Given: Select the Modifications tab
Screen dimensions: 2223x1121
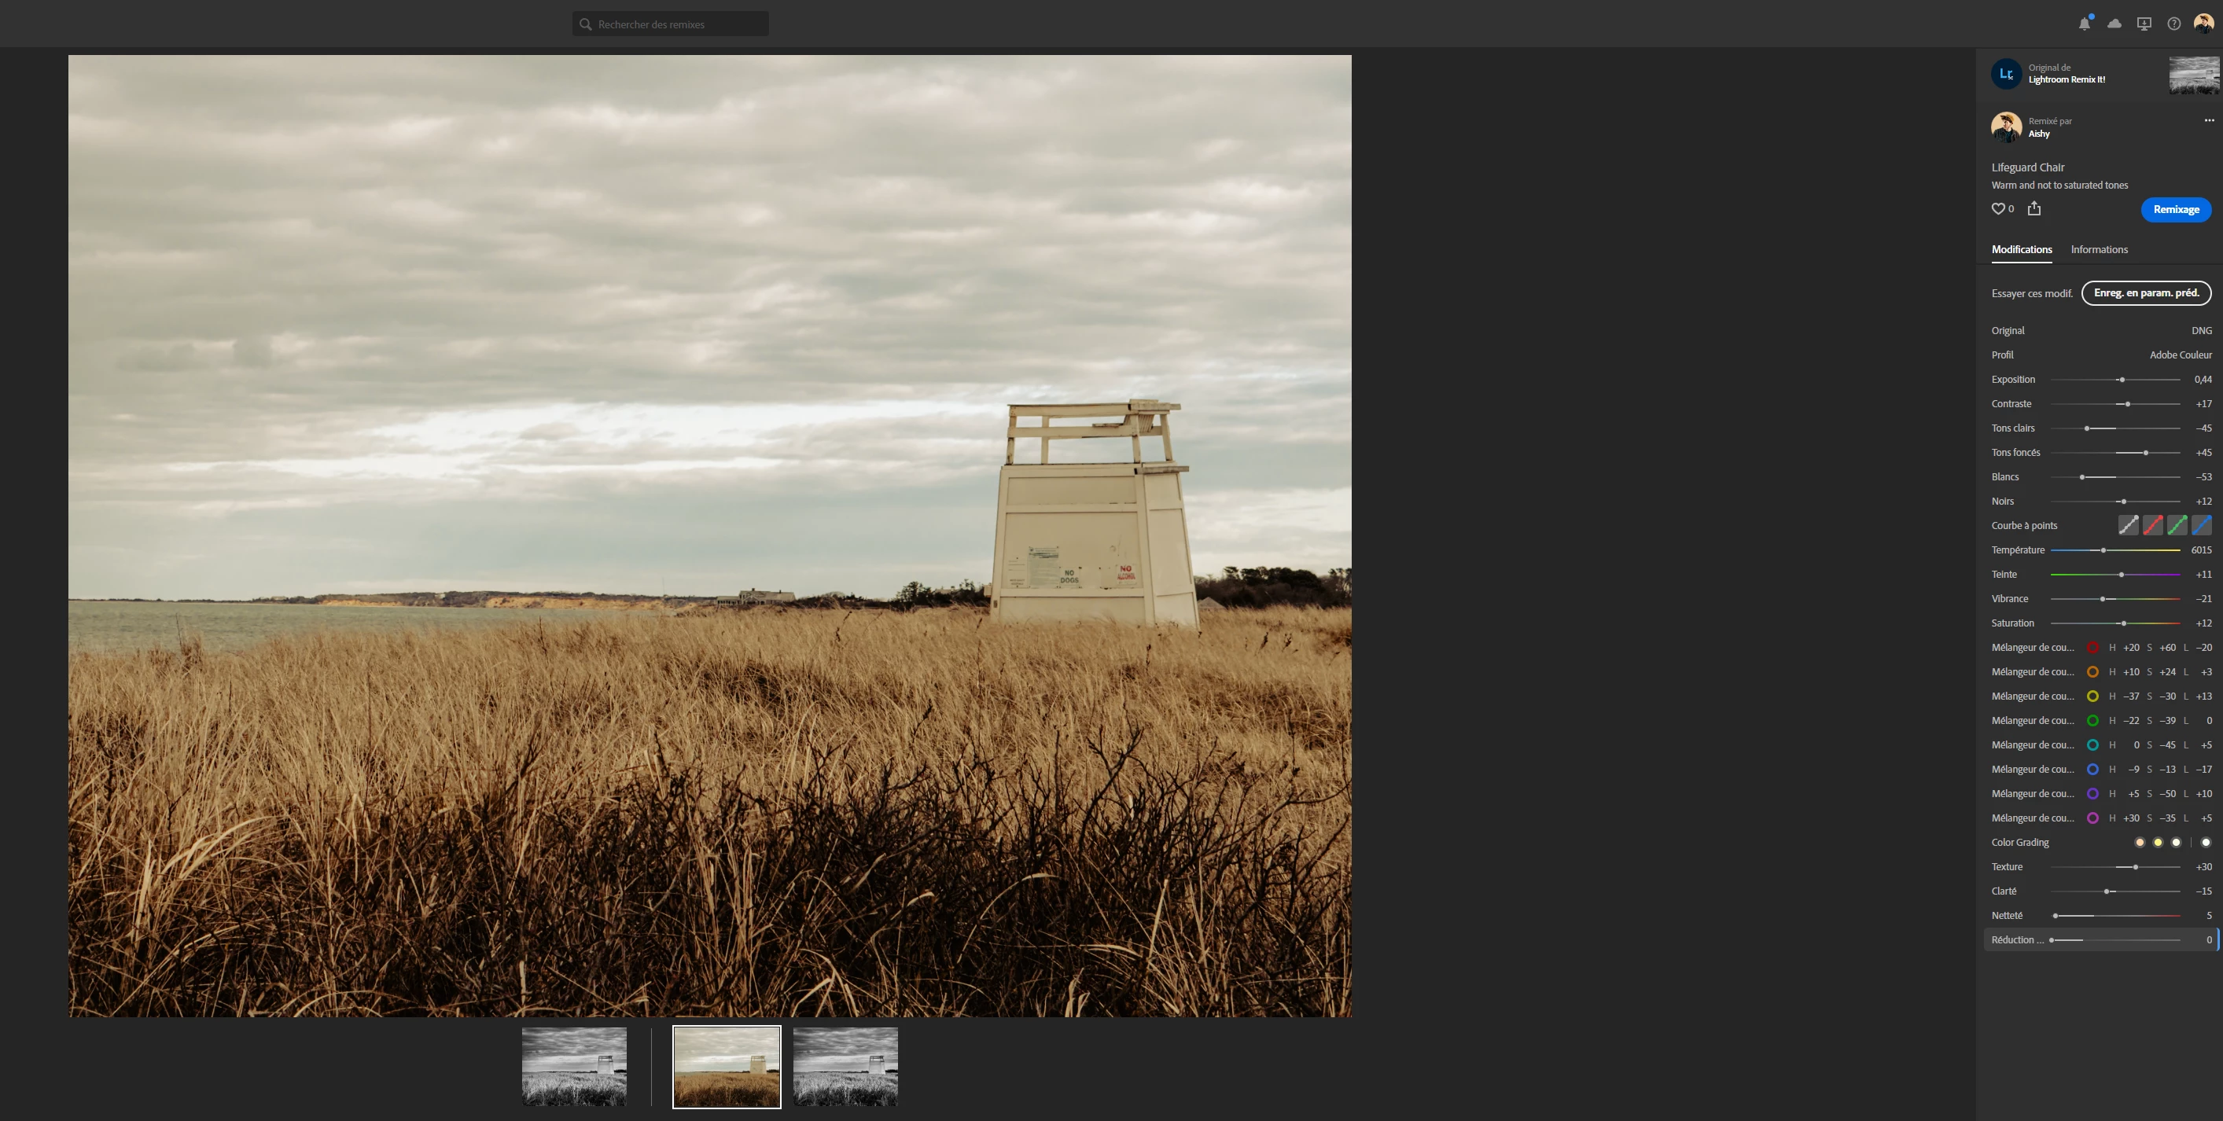Looking at the screenshot, I should 2021,249.
